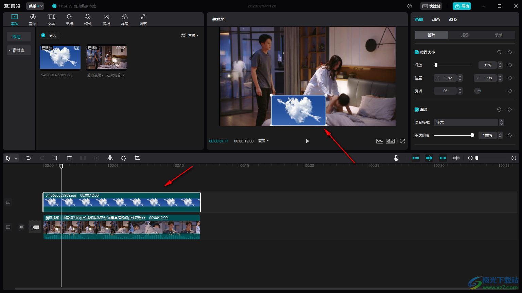Select the 抠像 cutout sub-tab

465,35
